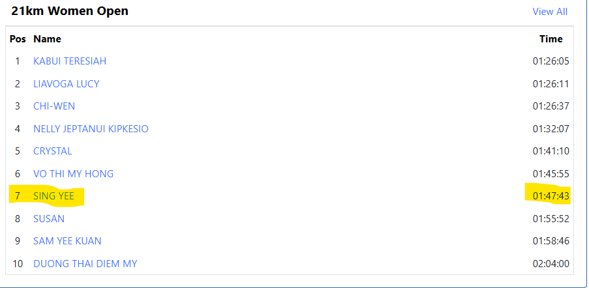Click the 21km Women Open heading
The image size is (589, 288).
(x=70, y=11)
